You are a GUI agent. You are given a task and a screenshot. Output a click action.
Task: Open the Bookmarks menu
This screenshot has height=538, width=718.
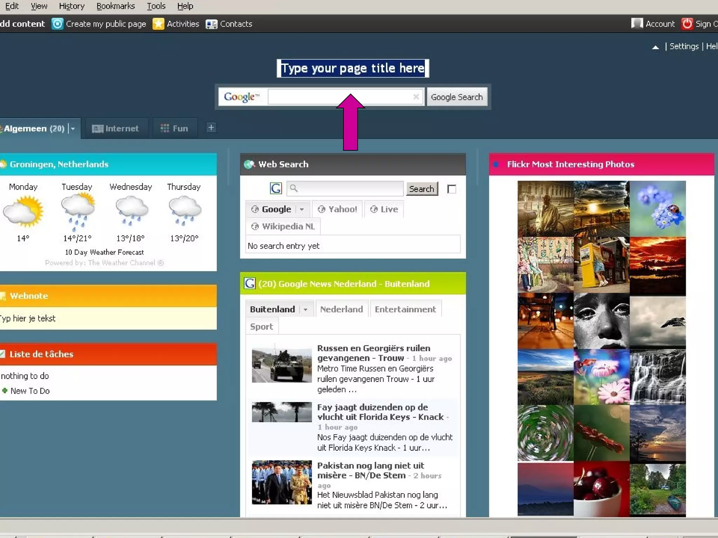click(x=115, y=6)
